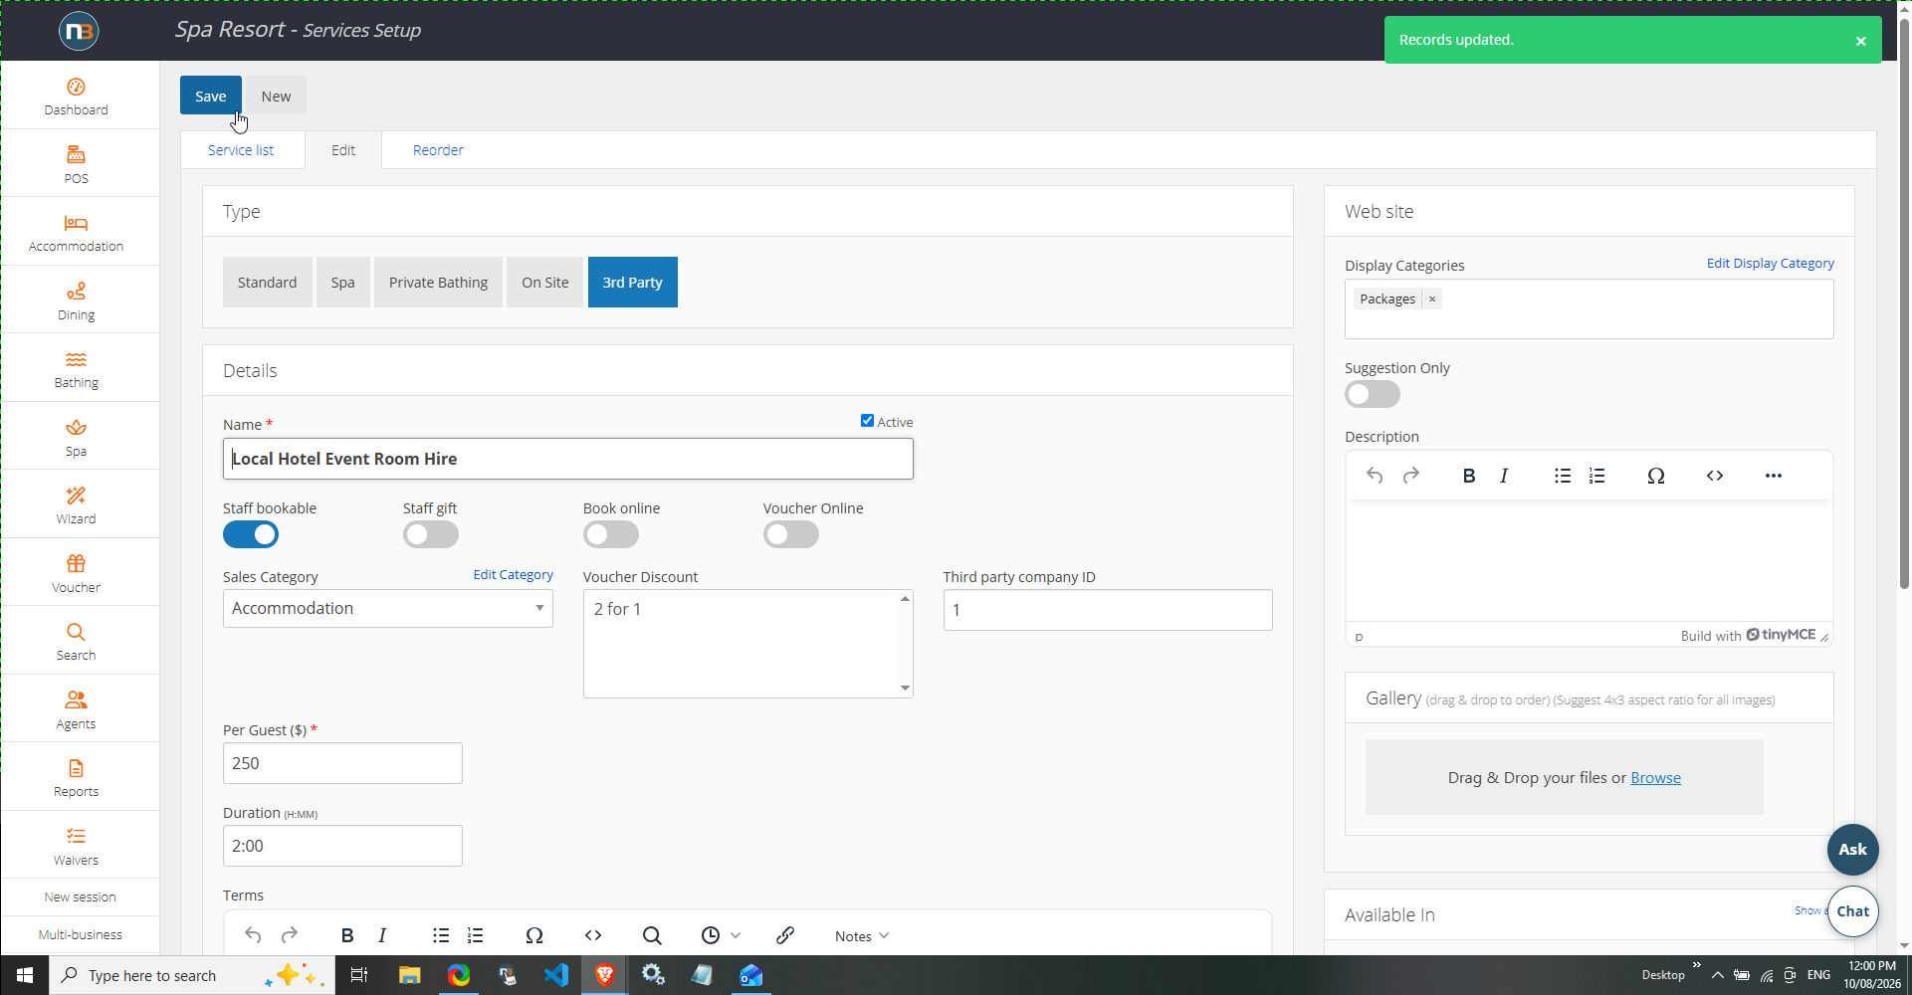1912x995 pixels.
Task: Click the Duration input field
Action: point(342,846)
